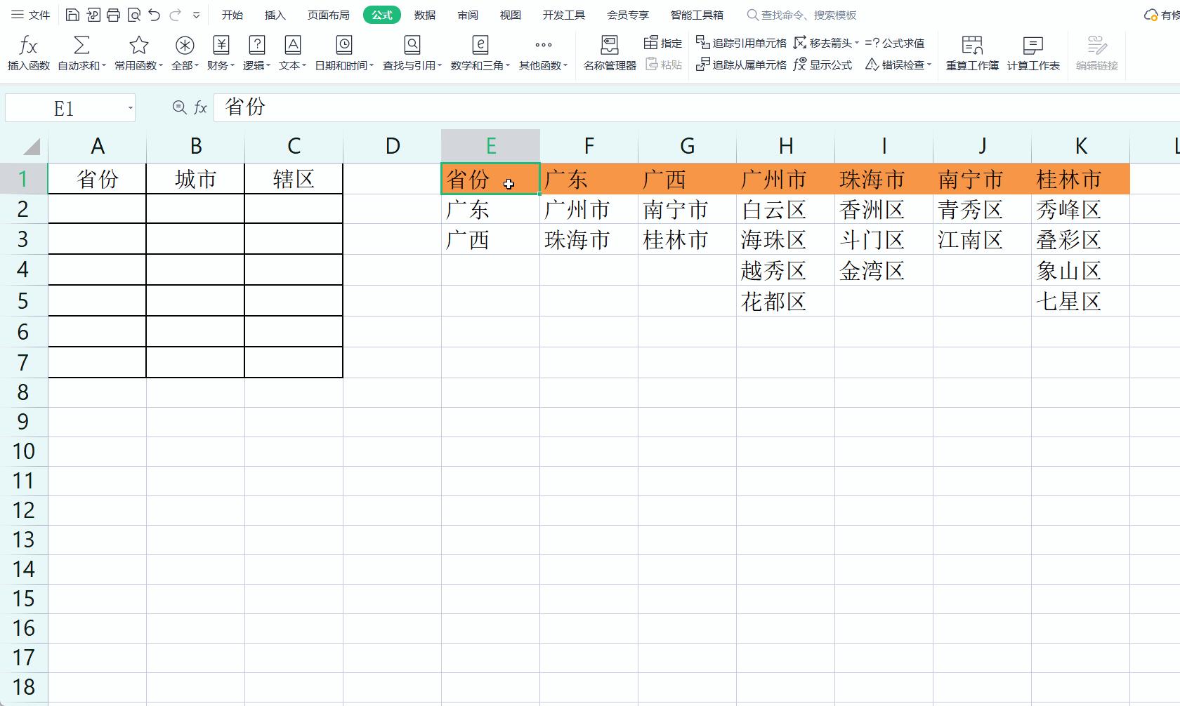Open the 插入函数 (Insert Function) tool
The image size is (1180, 706).
pyautogui.click(x=29, y=53)
